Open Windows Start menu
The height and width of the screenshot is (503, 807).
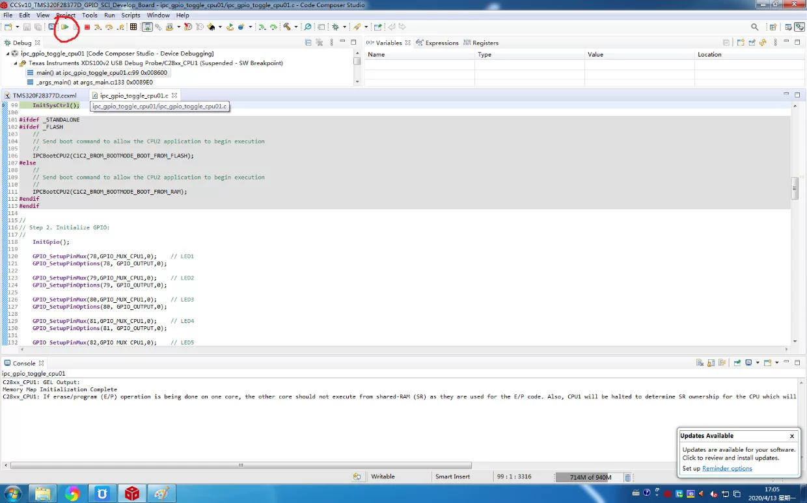click(x=12, y=493)
